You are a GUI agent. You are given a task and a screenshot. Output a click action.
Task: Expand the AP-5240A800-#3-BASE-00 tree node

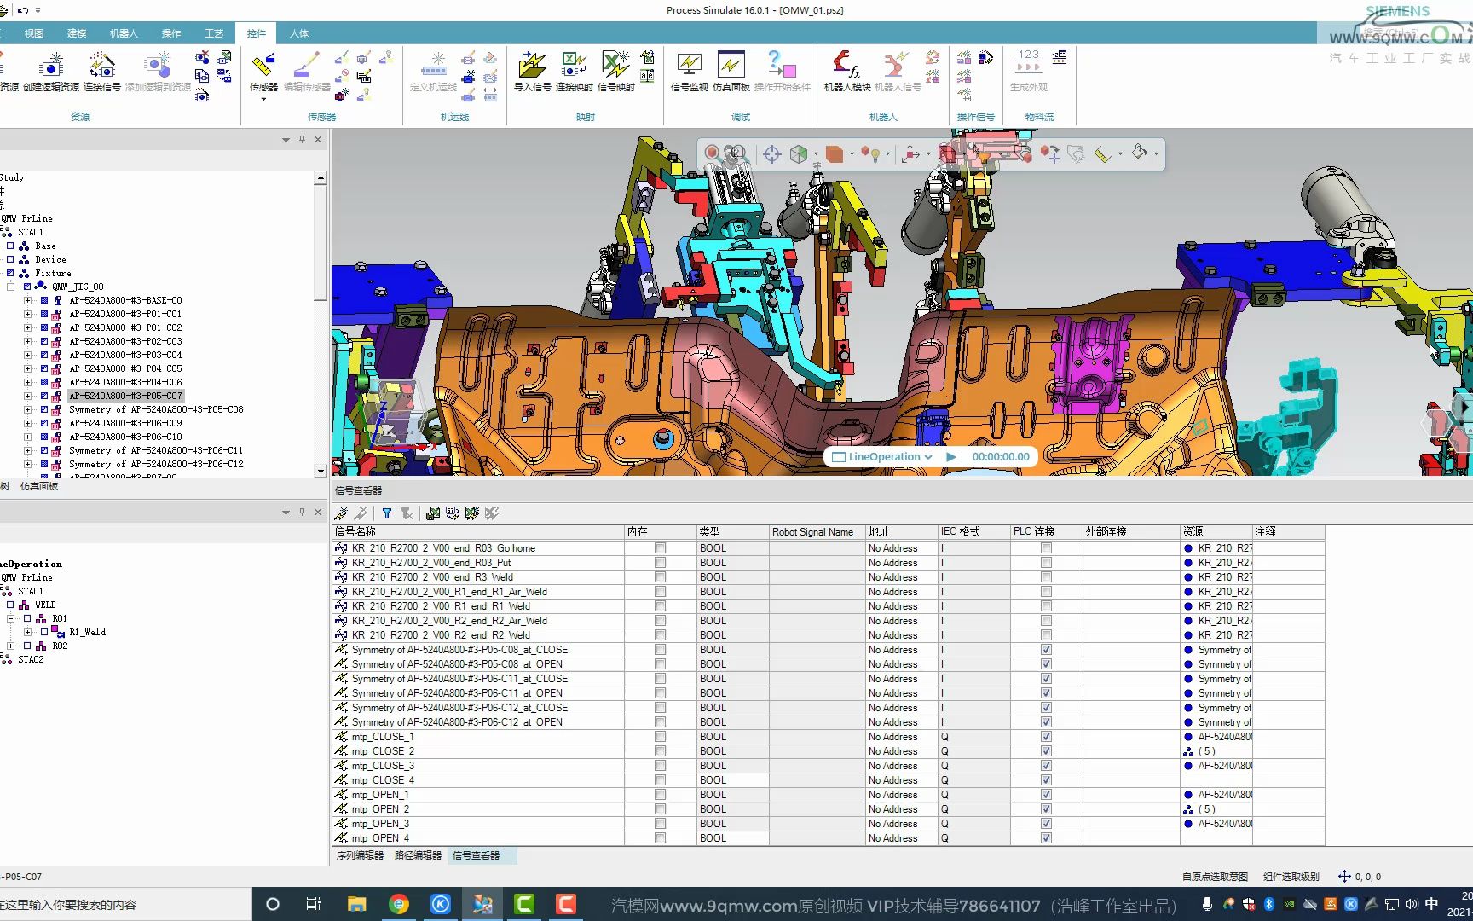pos(27,300)
